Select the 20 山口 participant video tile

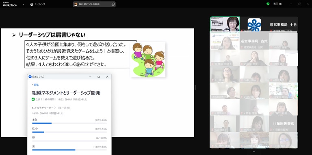point(283,41)
